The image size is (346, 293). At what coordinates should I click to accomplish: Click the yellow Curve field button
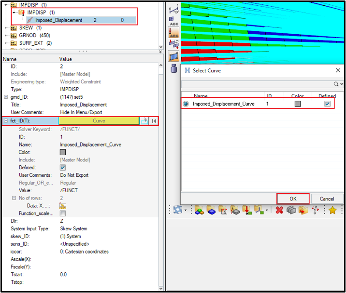click(x=99, y=121)
